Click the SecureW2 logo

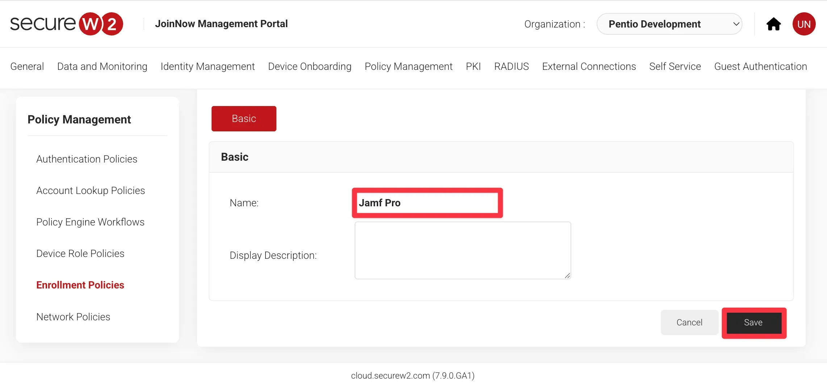point(67,24)
